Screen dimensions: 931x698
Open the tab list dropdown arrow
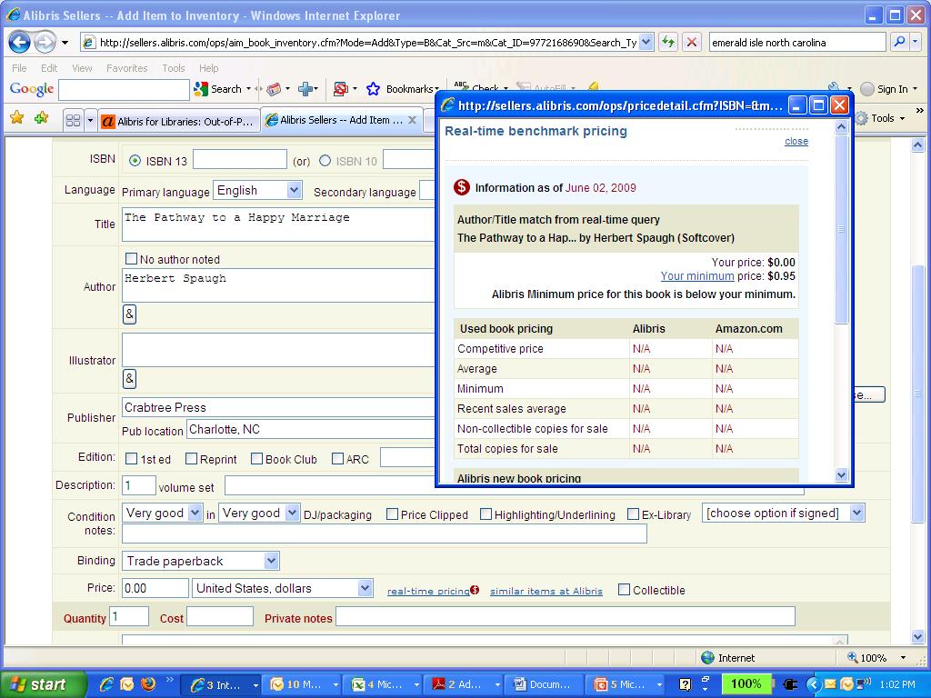point(90,121)
